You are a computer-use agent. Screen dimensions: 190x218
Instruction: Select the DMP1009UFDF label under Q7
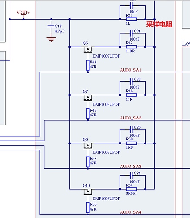coord(106,104)
